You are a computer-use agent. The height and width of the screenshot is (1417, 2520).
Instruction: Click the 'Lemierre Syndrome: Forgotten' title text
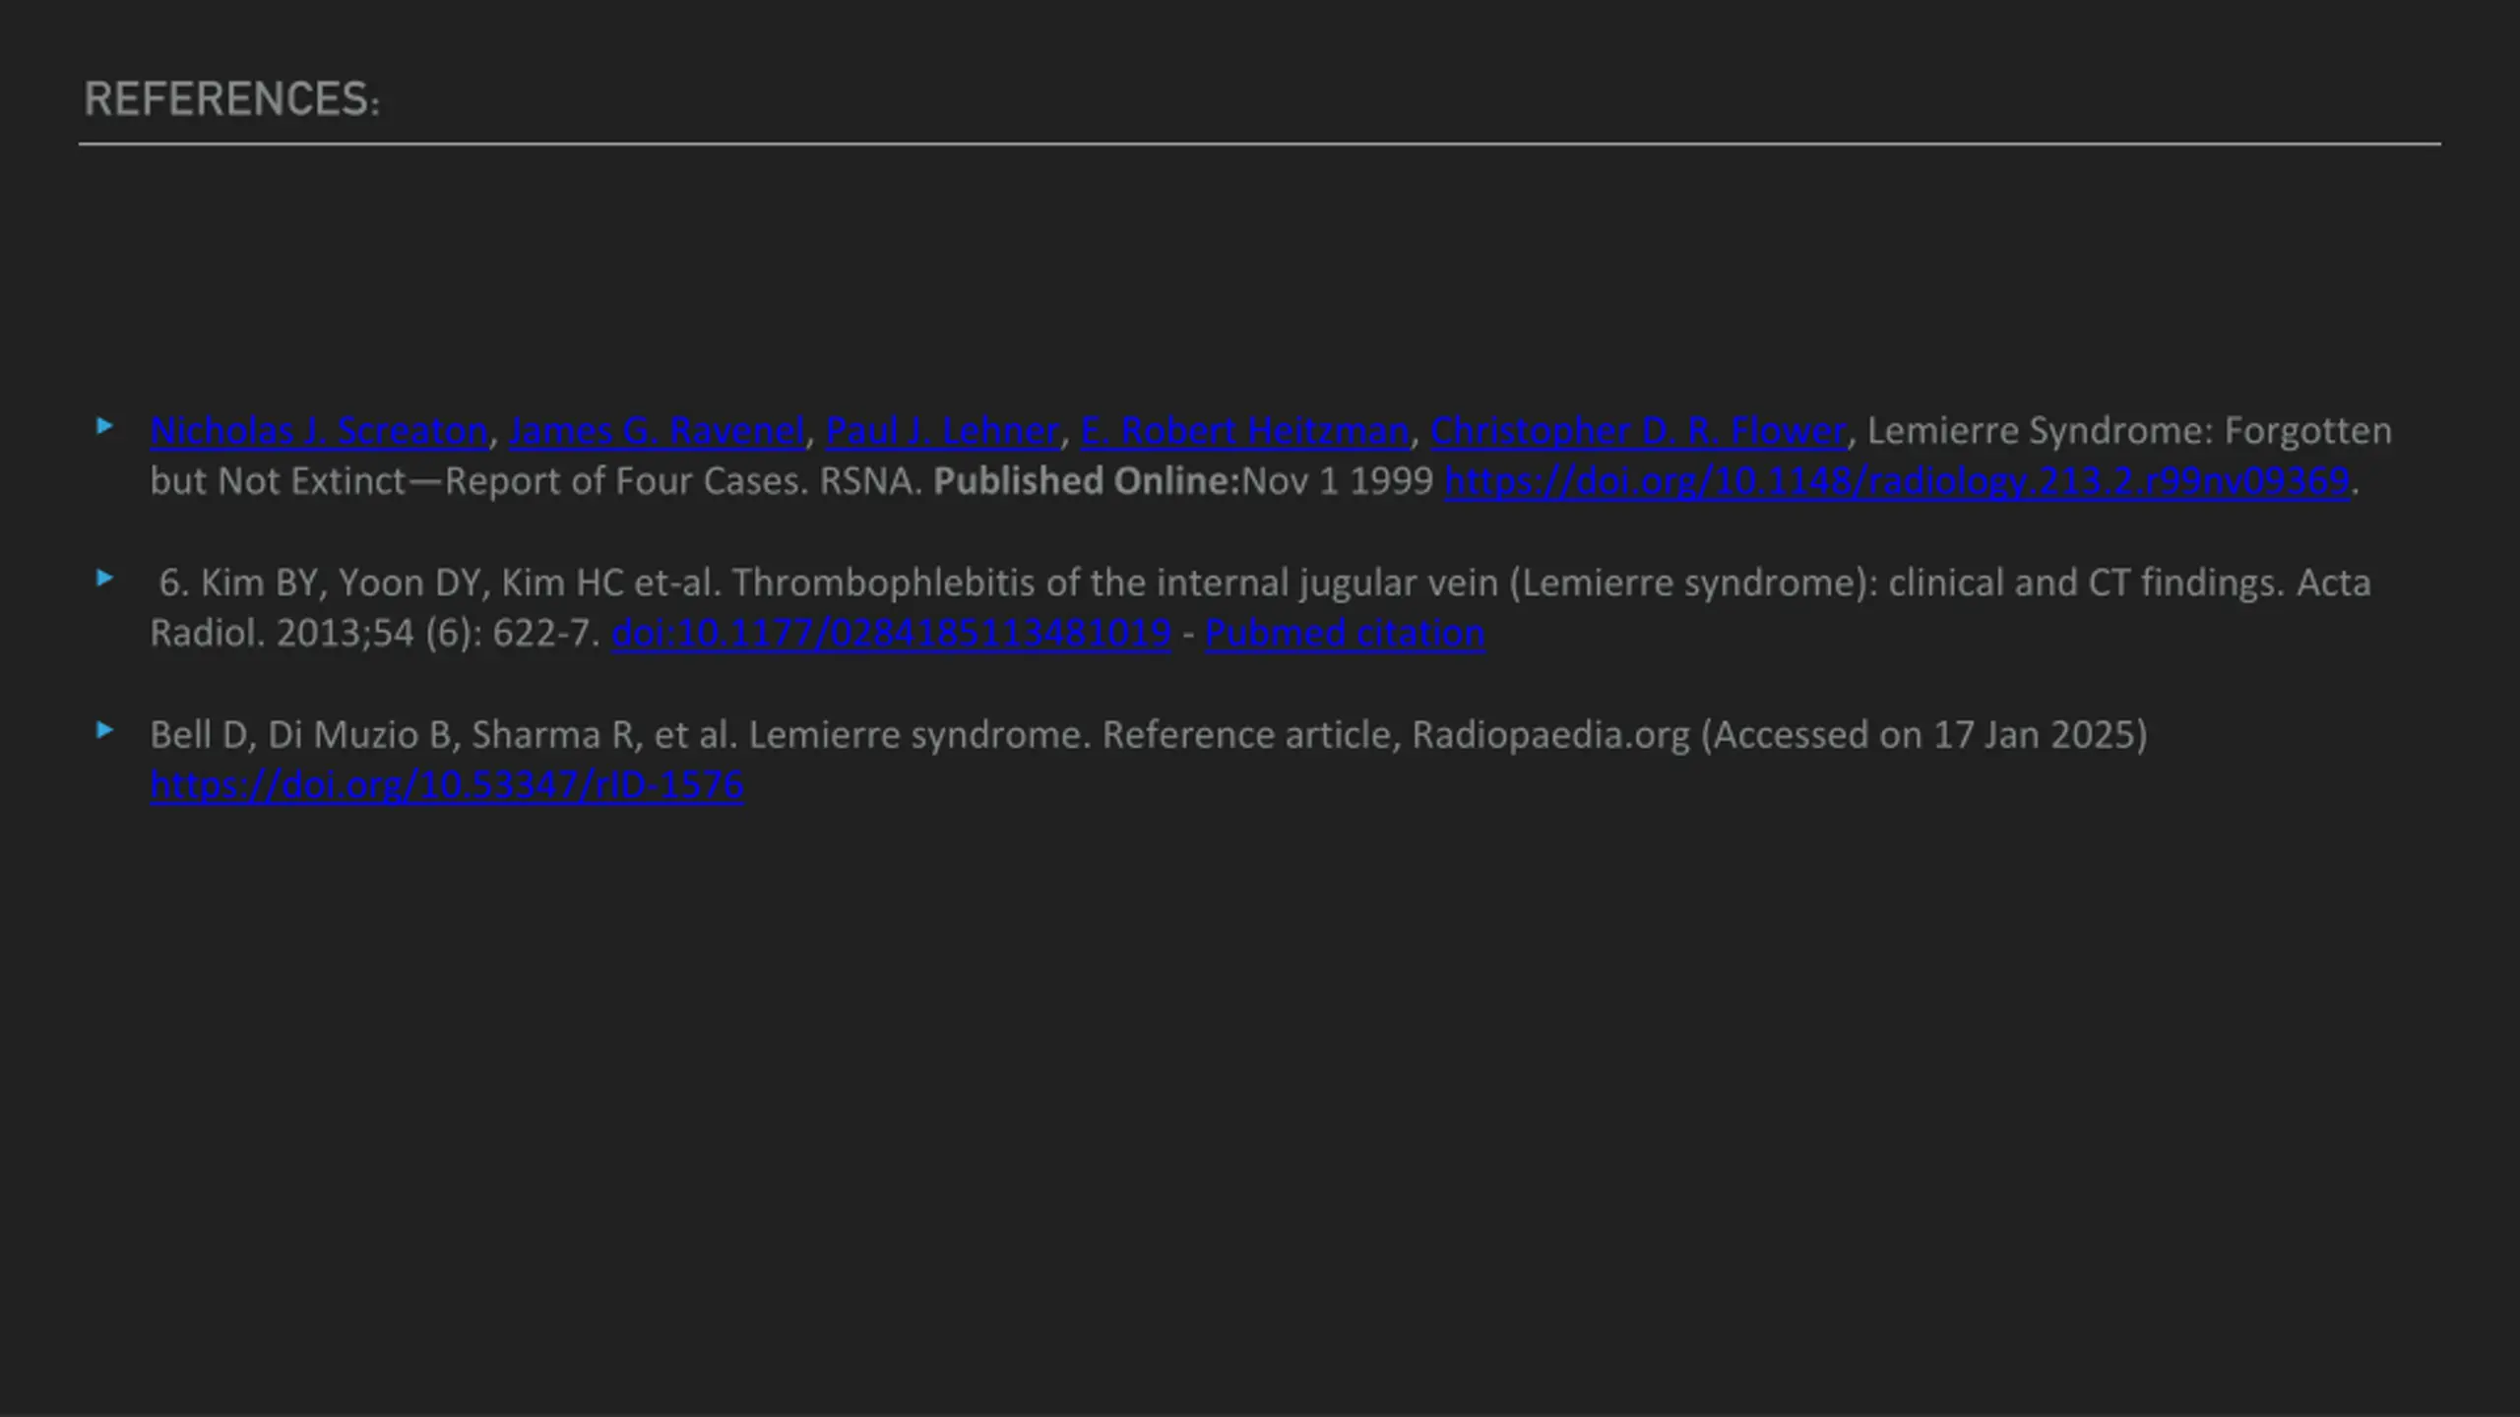[x=2128, y=431]
